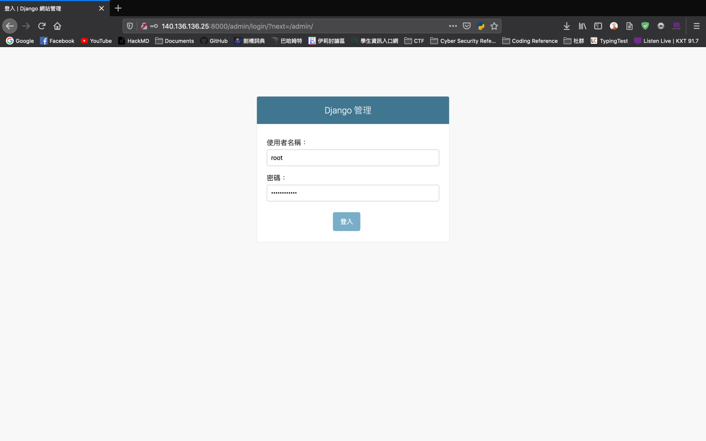Open page actions three-dots menu
Screen dimensions: 706x441
click(453, 26)
